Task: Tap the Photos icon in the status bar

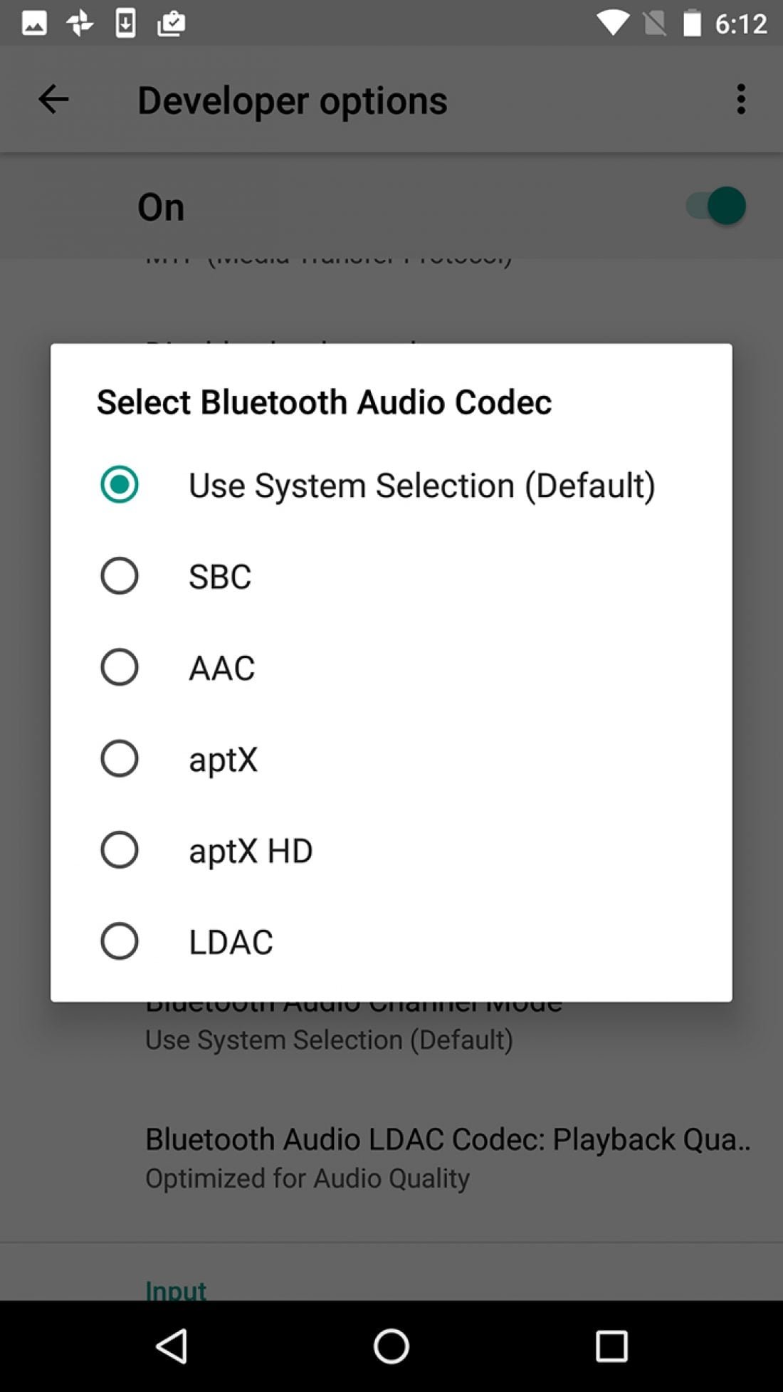Action: click(33, 23)
